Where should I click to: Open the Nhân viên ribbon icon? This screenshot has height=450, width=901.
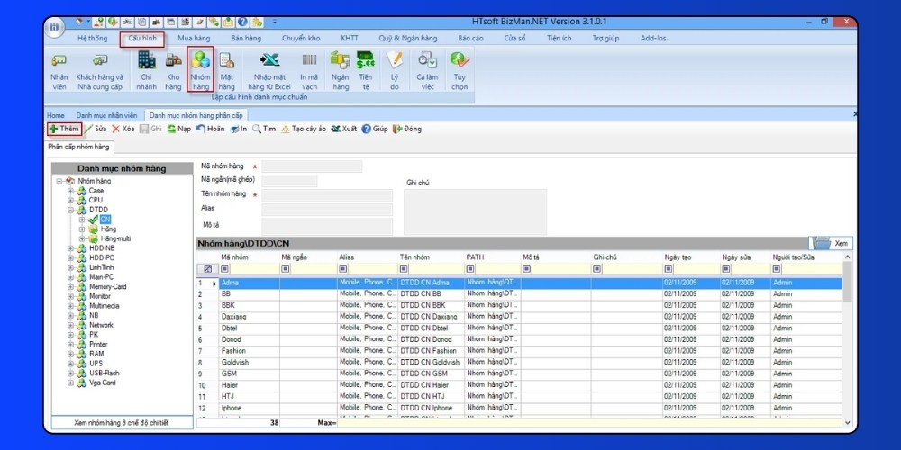click(59, 70)
